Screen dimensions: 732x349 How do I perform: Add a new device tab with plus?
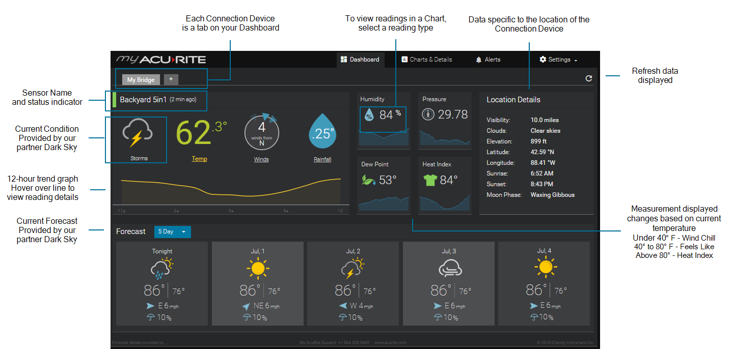pyautogui.click(x=171, y=79)
